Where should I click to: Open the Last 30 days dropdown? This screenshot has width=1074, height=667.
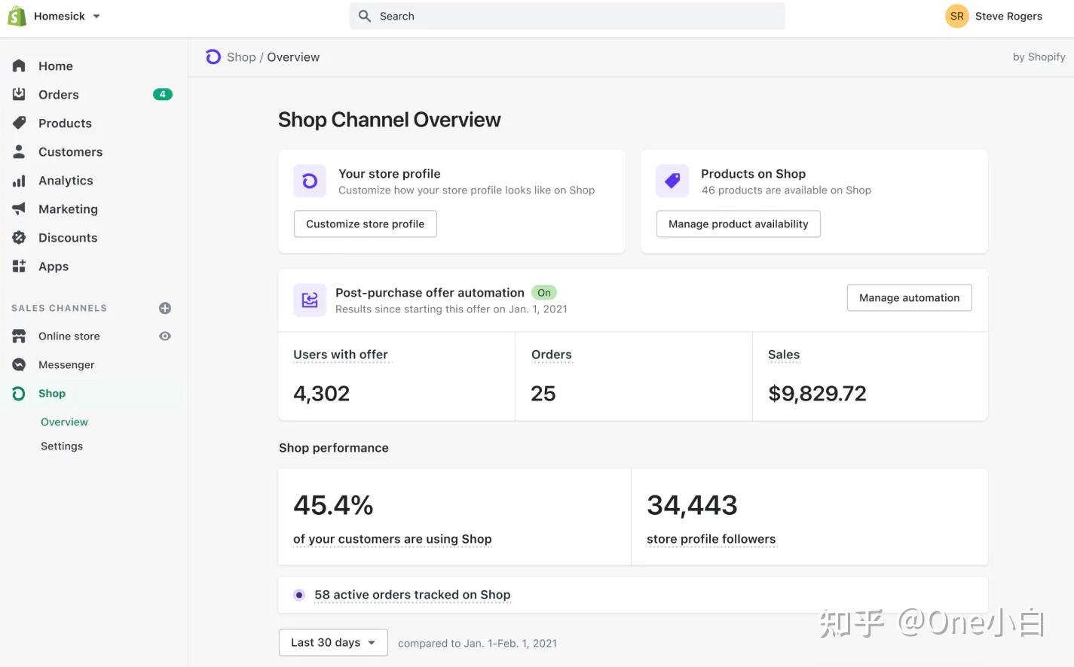332,642
